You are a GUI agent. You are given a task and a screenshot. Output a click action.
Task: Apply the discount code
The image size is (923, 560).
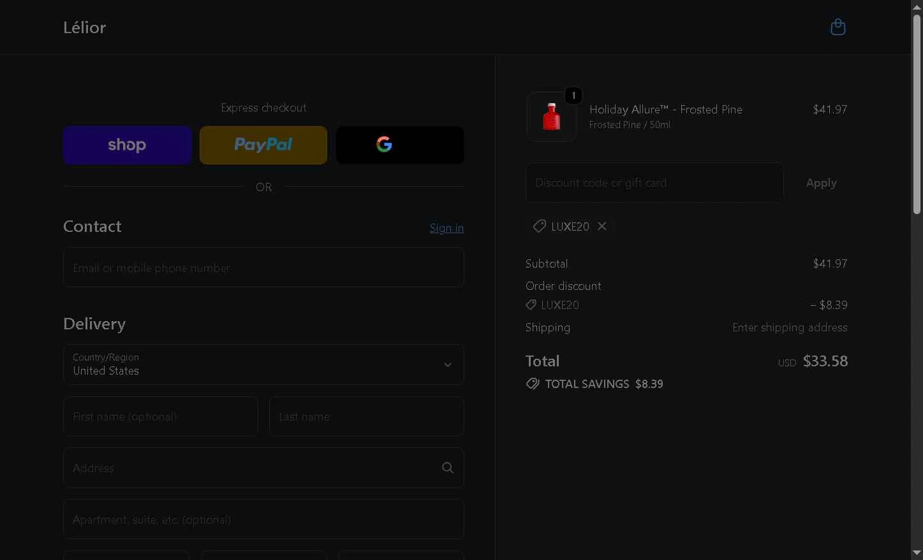821,183
